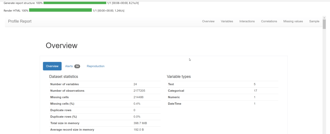Switch to the Alerts tab
The height and width of the screenshot is (134, 330).
[x=69, y=66]
